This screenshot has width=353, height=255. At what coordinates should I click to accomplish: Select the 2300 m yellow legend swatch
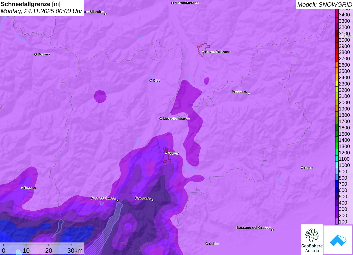pyautogui.click(x=337, y=84)
